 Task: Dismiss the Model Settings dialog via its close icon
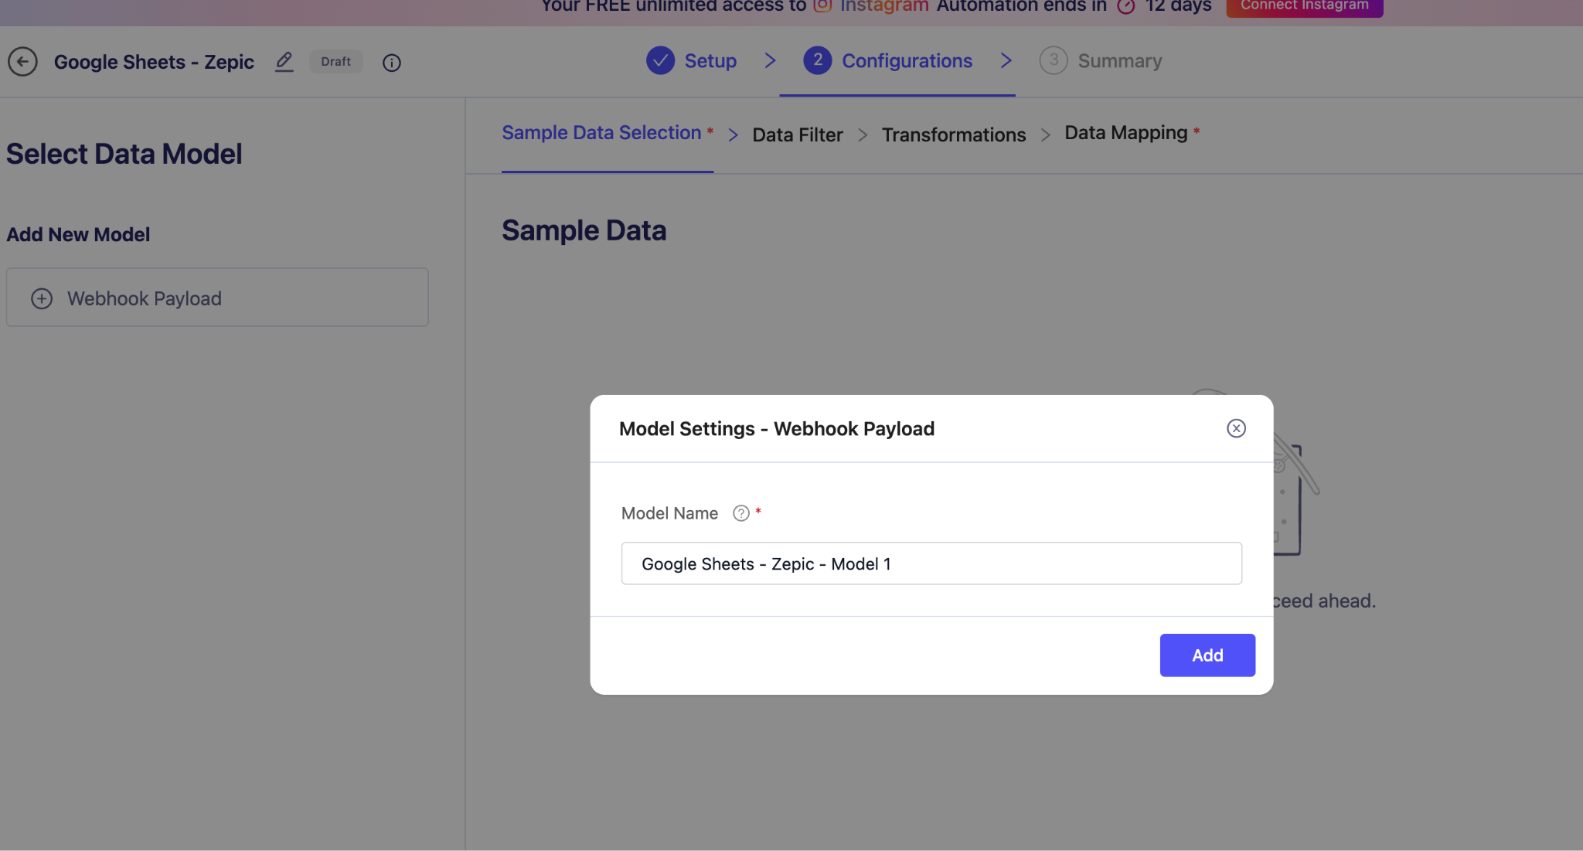click(x=1236, y=428)
